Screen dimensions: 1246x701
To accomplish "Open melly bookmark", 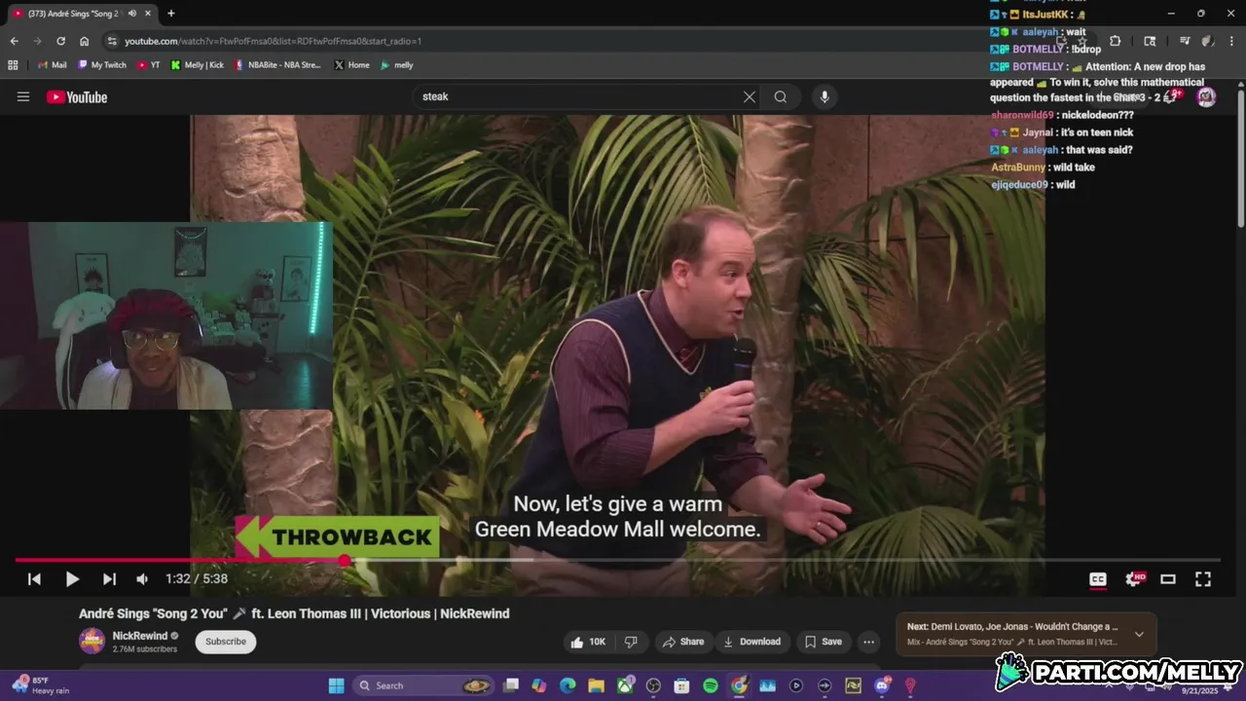I will (x=396, y=65).
